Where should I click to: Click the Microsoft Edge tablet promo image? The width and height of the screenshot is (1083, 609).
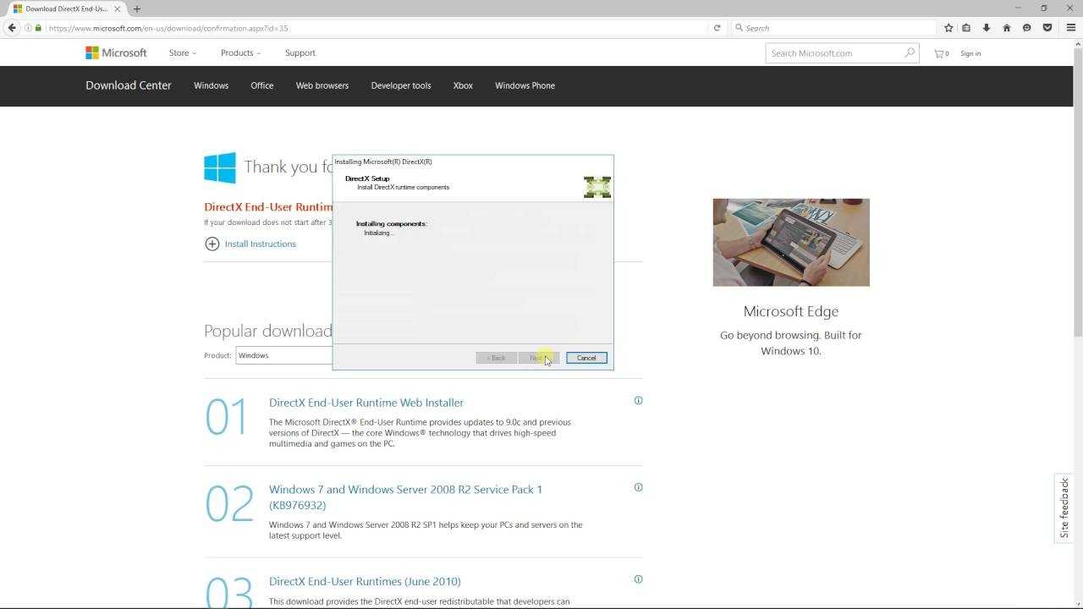click(790, 242)
